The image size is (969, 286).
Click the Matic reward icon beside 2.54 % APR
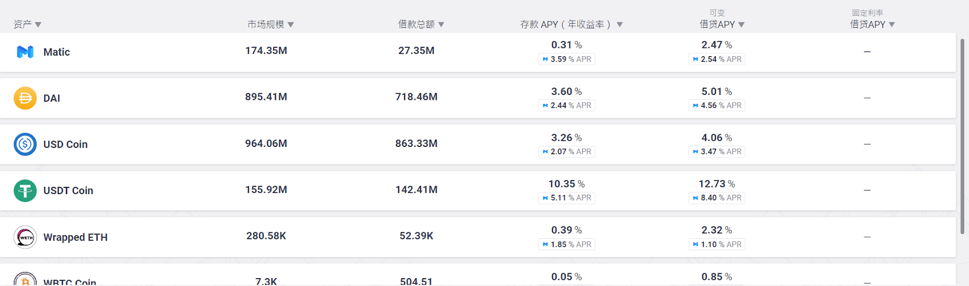(695, 59)
